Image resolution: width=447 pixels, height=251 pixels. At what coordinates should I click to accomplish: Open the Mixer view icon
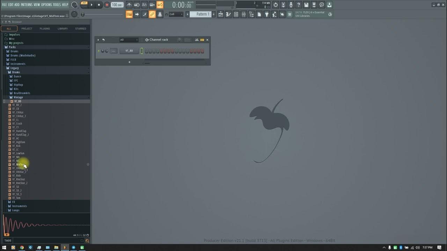coord(244,14)
